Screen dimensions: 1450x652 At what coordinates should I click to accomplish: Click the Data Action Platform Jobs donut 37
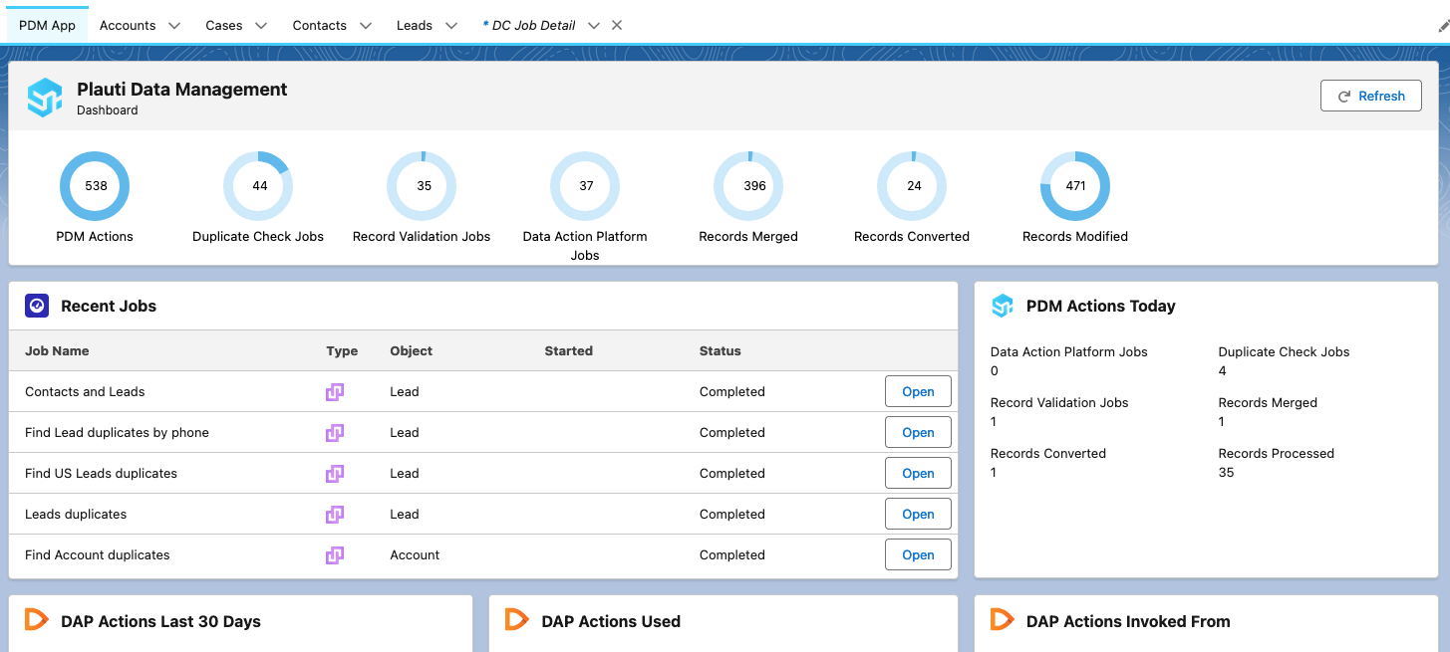(585, 186)
